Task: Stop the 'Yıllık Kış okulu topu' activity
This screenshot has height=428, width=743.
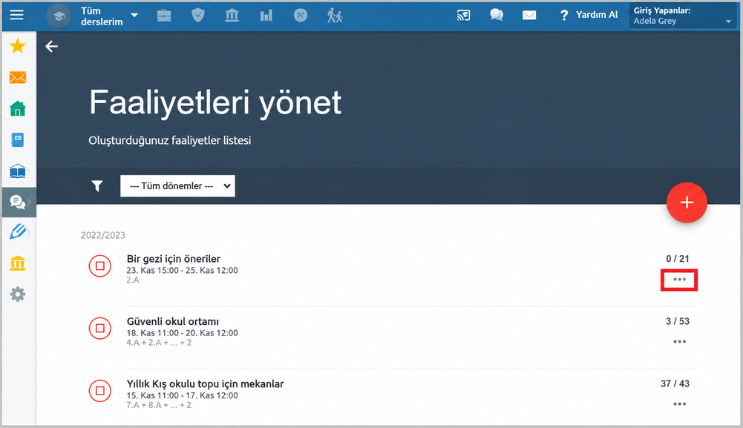Action: coord(100,391)
